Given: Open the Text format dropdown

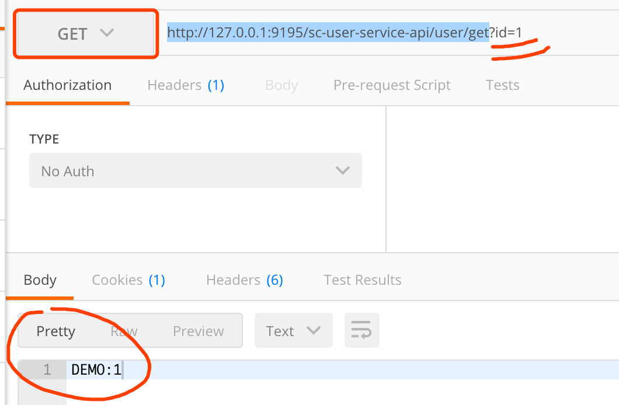Looking at the screenshot, I should (x=293, y=330).
